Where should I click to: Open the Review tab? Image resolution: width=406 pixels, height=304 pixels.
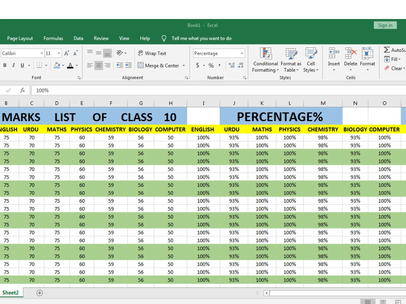(101, 38)
